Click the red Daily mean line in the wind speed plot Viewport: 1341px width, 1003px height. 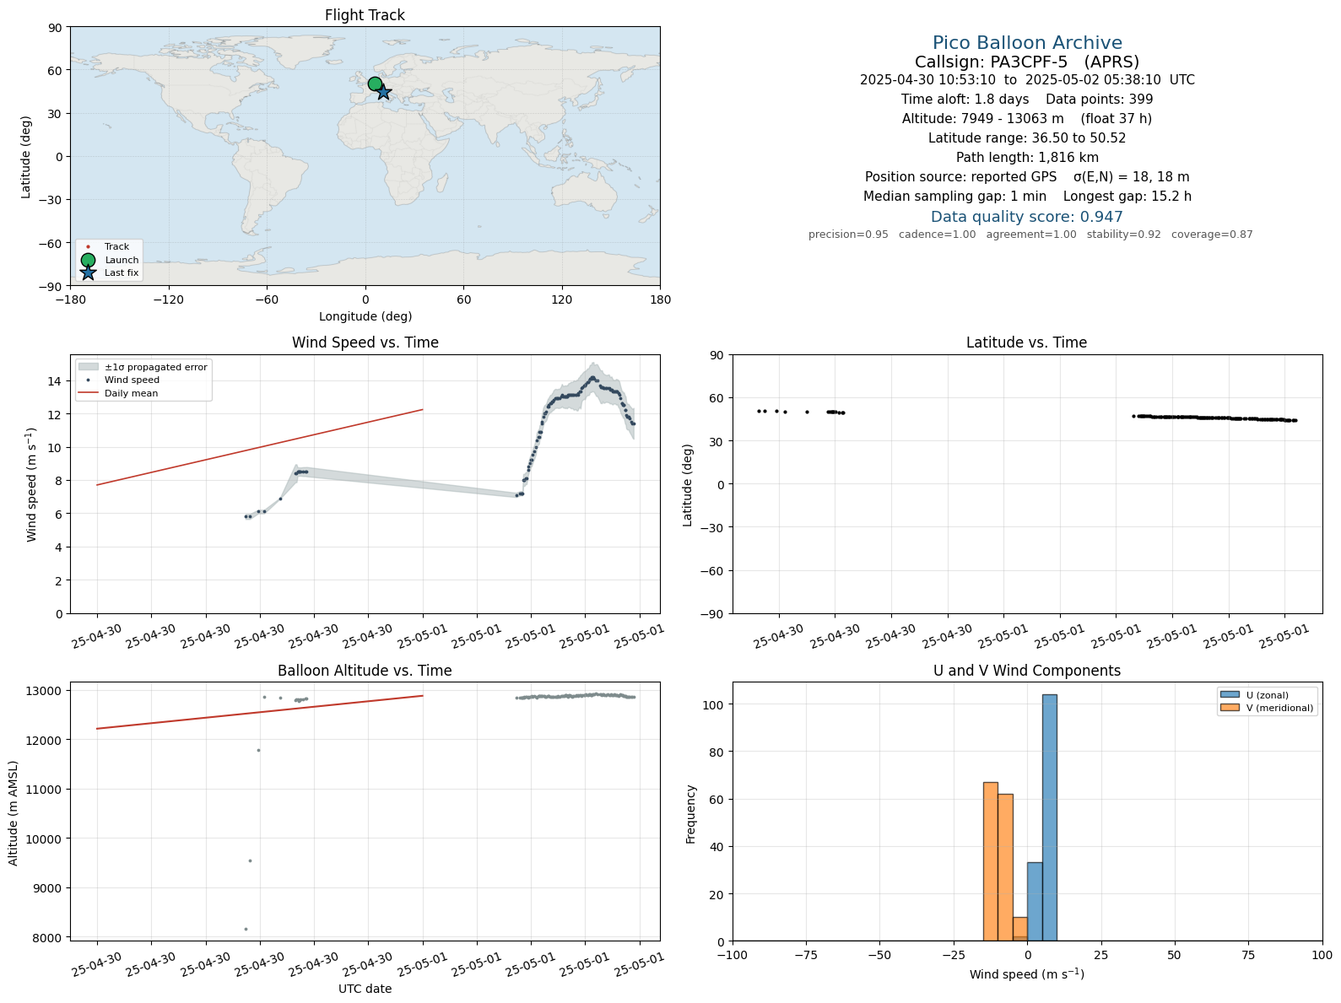click(x=260, y=447)
